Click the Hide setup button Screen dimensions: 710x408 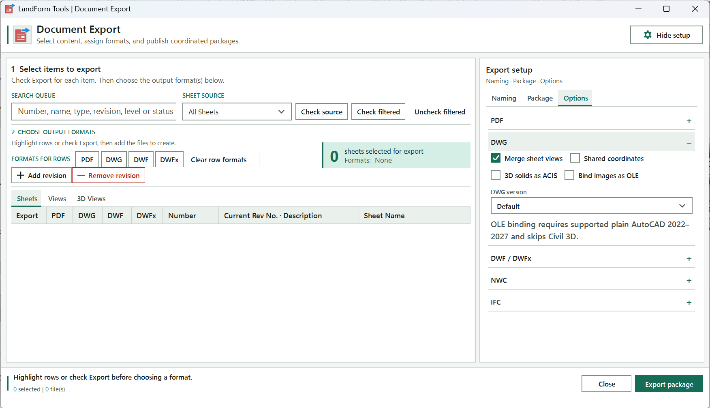(x=666, y=35)
